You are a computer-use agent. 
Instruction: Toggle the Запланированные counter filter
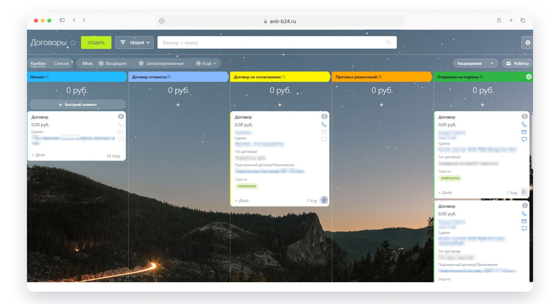(161, 63)
